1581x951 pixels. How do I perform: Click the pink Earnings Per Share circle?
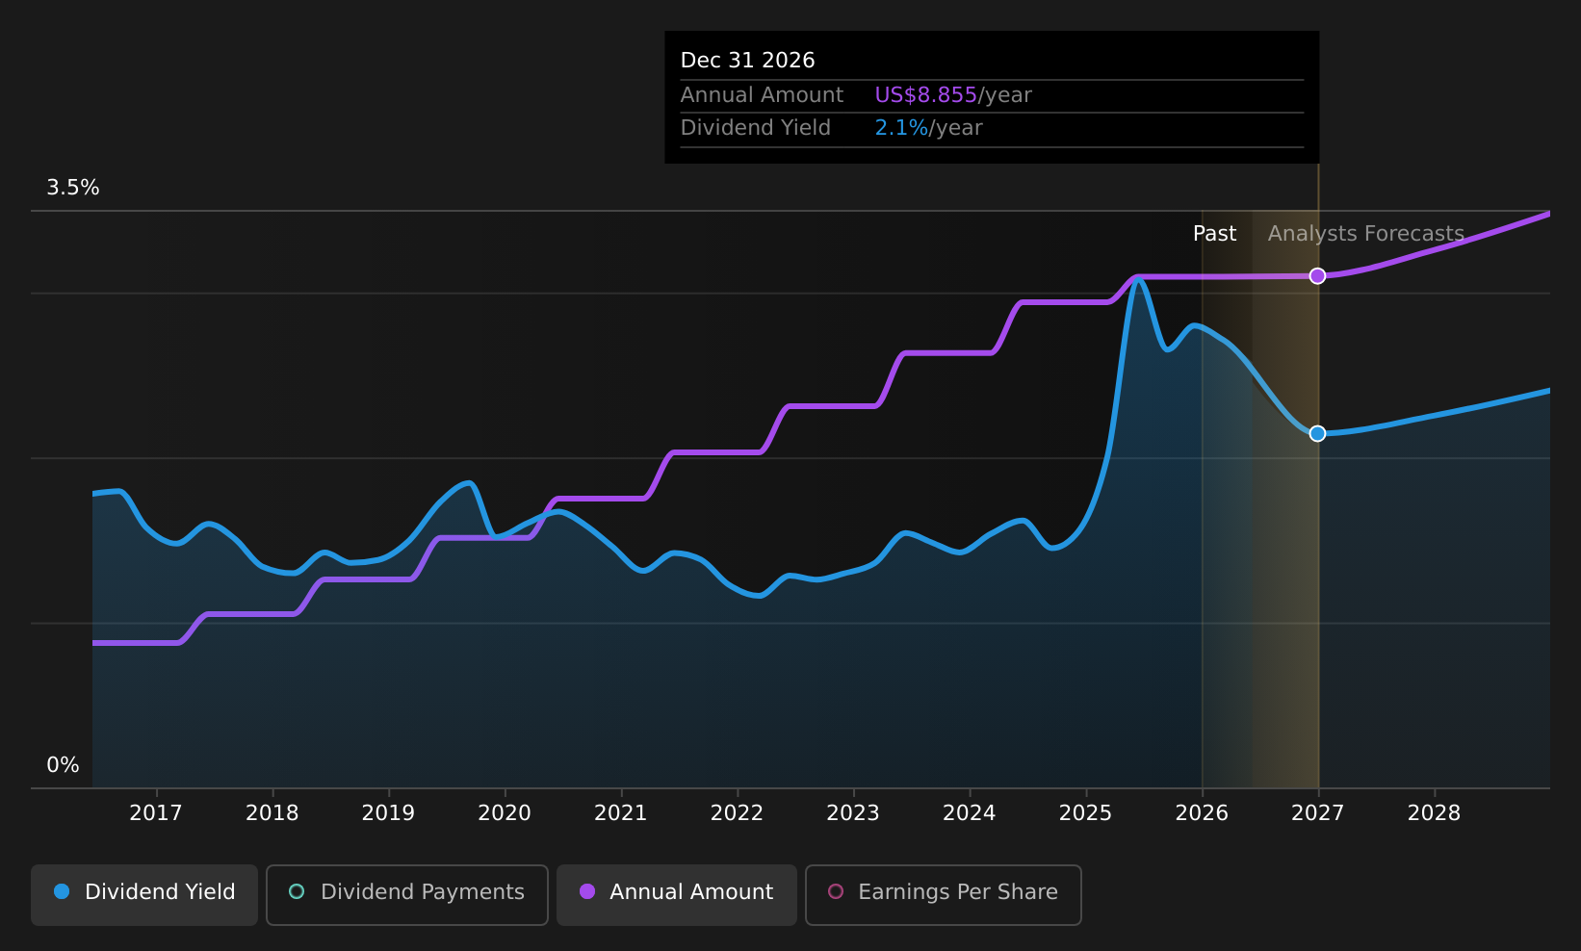click(836, 891)
